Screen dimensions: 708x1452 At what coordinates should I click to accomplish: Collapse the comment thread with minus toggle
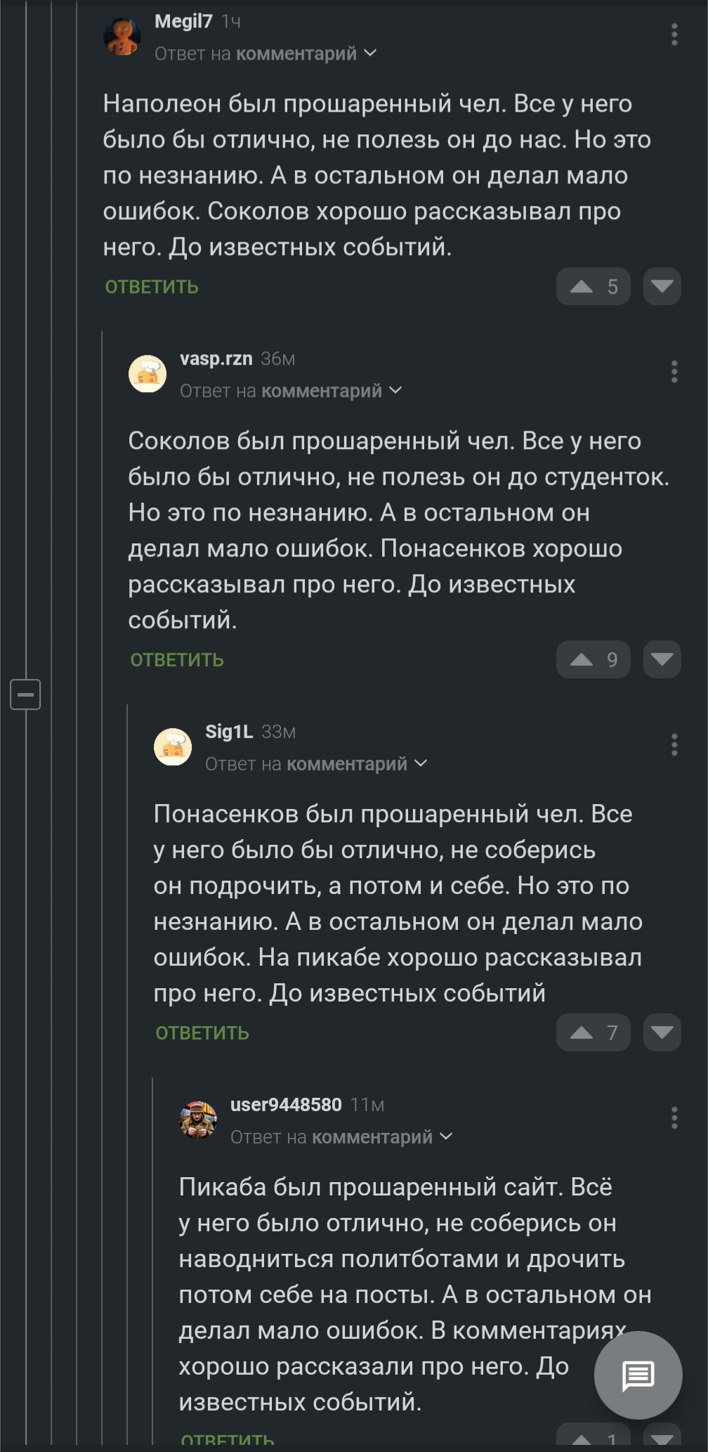pos(25,694)
